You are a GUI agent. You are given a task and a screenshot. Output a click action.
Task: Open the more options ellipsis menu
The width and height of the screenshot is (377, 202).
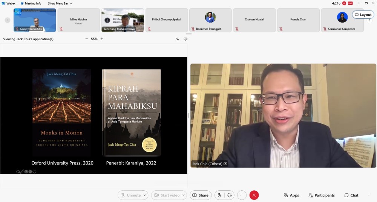click(242, 195)
